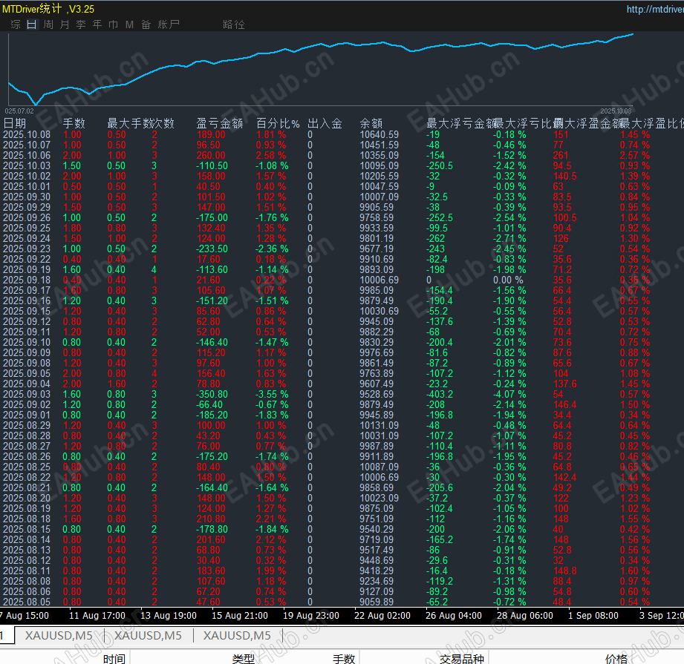
Task: Click the 类型 column header
Action: [x=243, y=658]
